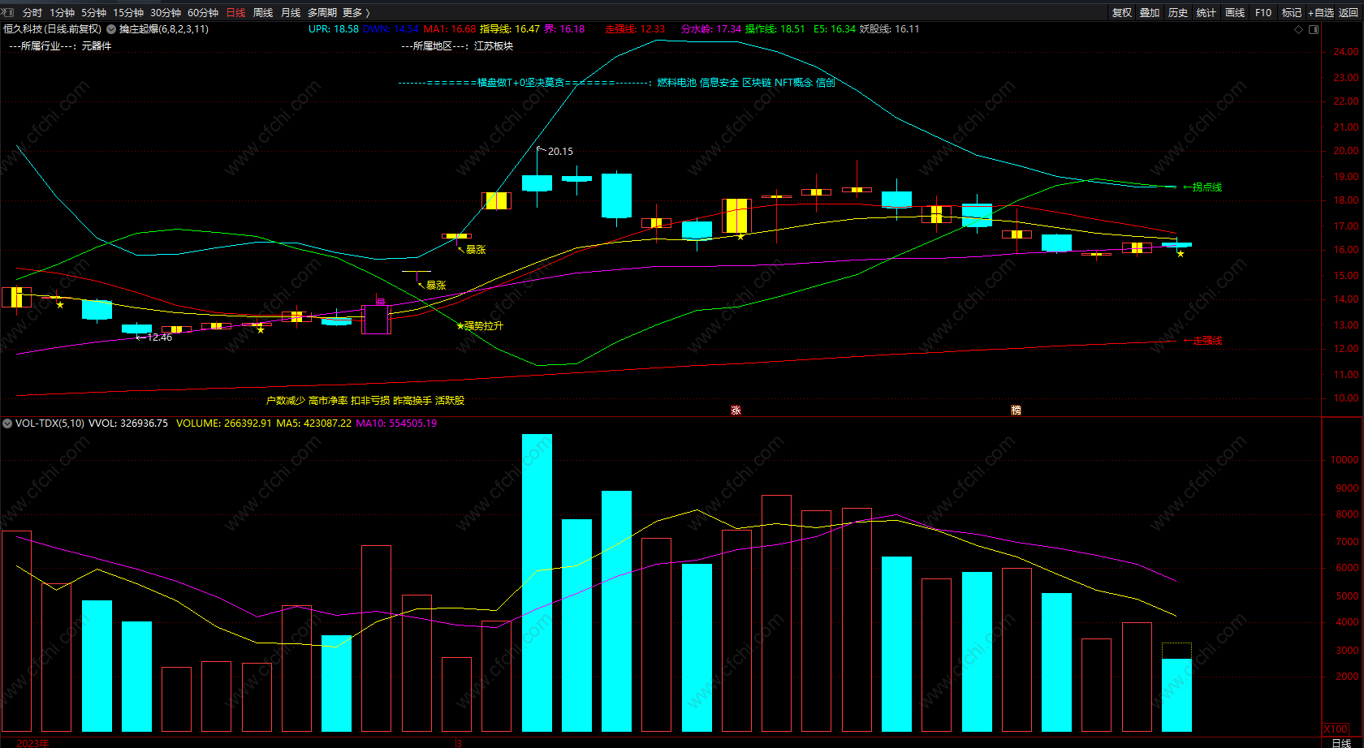Click the 分水岭: 17.34 value

pyautogui.click(x=711, y=29)
